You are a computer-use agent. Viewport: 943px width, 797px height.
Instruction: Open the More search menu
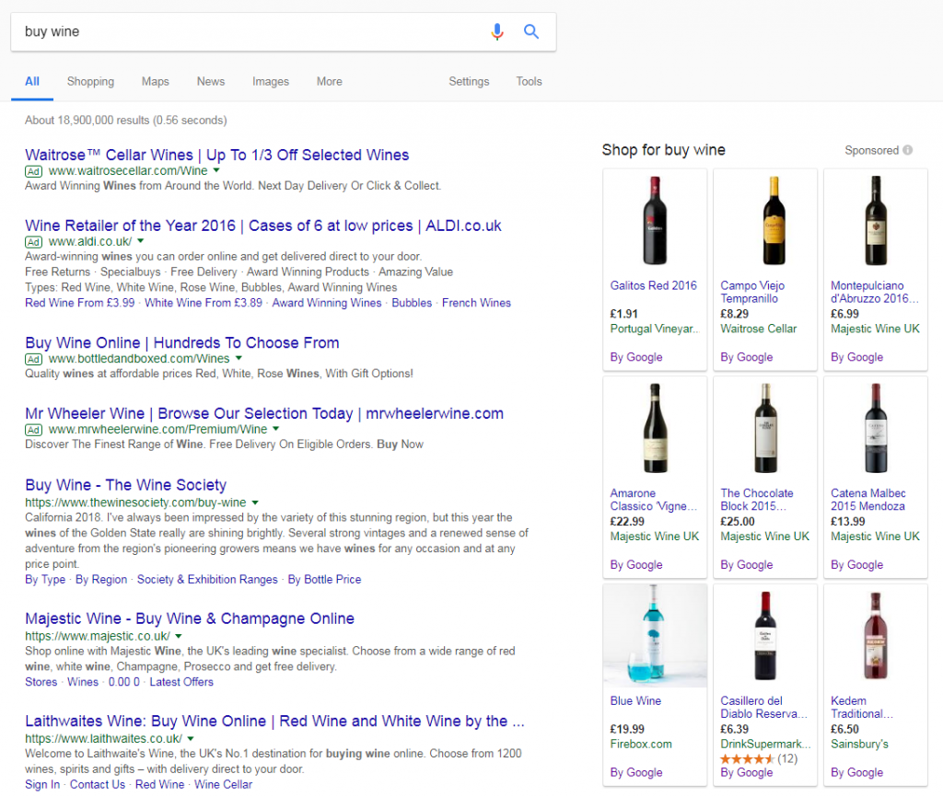tap(330, 82)
